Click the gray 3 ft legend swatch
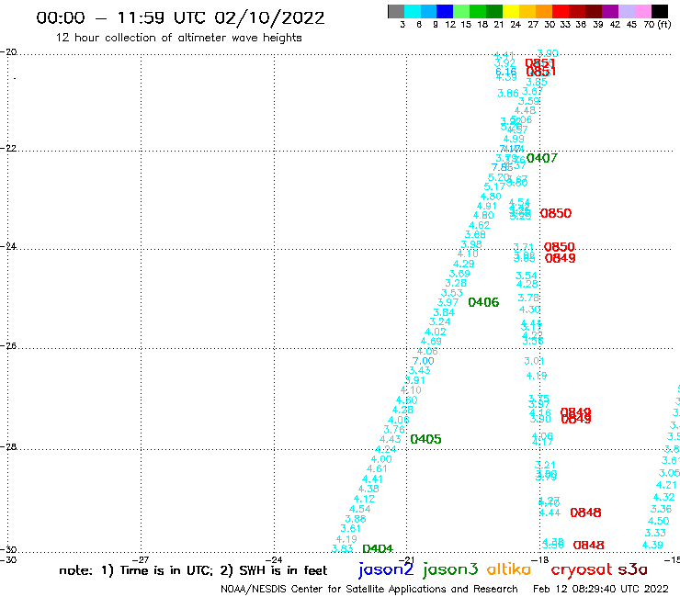 [396, 11]
